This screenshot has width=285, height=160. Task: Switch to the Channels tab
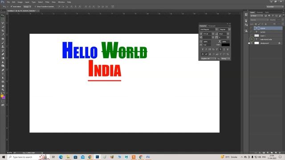coord(260,12)
